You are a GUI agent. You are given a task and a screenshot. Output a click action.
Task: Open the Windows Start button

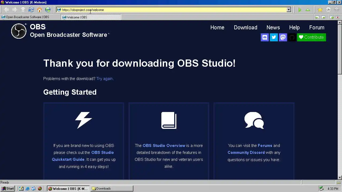coord(7,189)
